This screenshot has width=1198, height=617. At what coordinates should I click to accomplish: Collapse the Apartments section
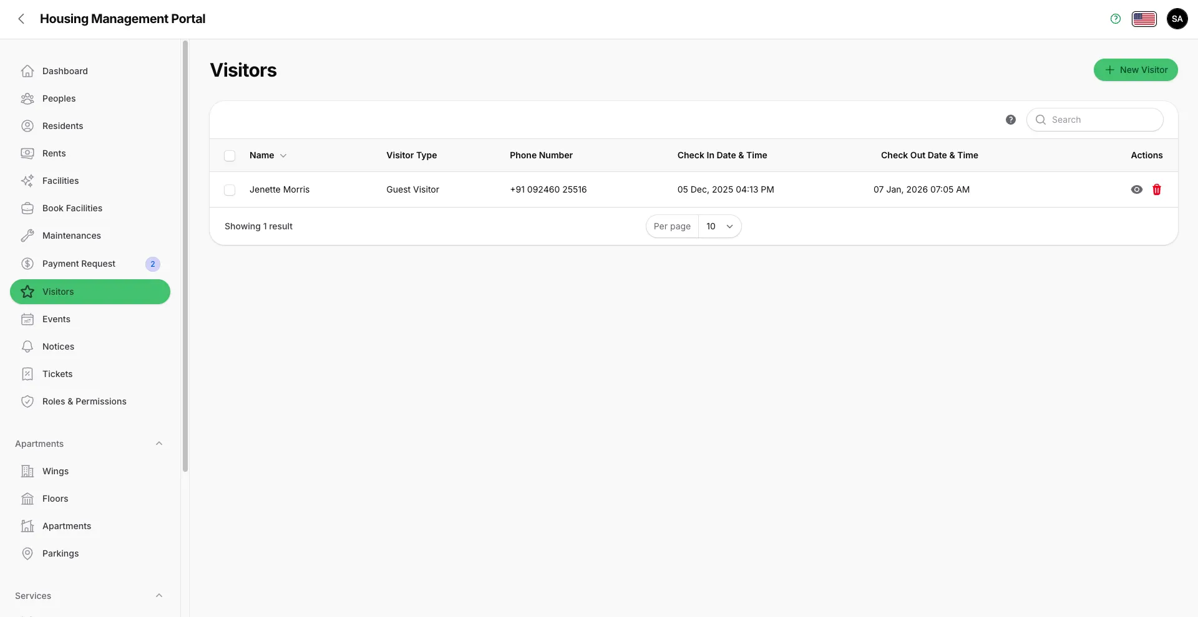coord(159,444)
